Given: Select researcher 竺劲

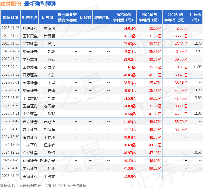Looking at the screenshot, I should pos(51,98).
